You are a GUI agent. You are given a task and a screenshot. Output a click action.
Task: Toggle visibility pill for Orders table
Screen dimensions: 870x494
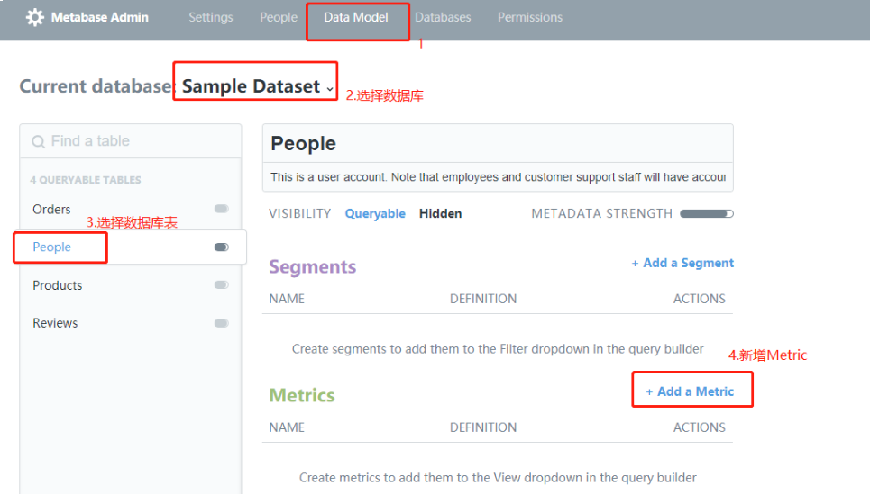click(221, 209)
